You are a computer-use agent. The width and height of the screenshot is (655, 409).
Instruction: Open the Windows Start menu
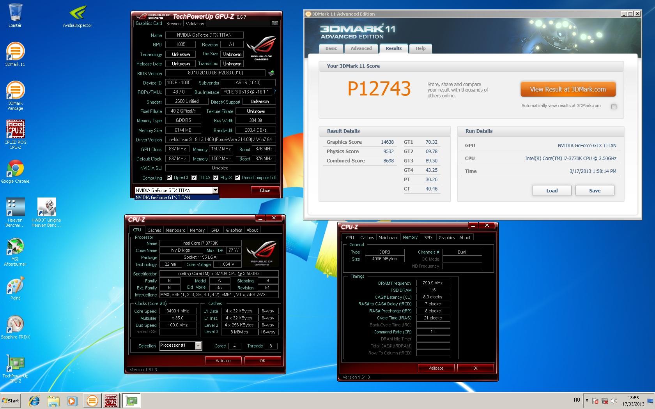click(x=11, y=401)
